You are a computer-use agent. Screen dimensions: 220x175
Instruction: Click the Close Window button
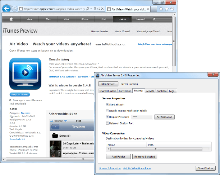(x=205, y=168)
